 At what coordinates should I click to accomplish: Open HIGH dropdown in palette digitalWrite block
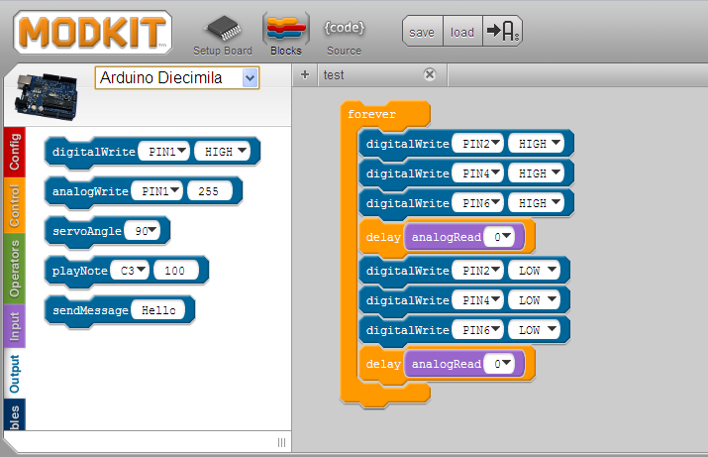(222, 152)
